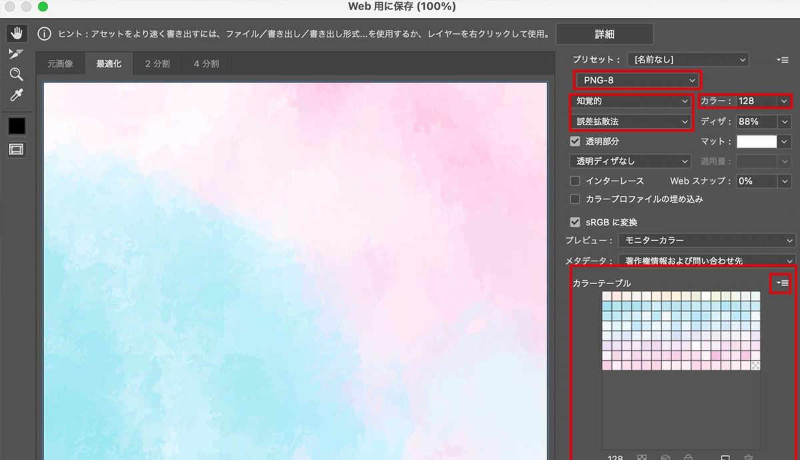Image resolution: width=800 pixels, height=460 pixels.
Task: Select the Eyedropper tool
Action: (16, 95)
